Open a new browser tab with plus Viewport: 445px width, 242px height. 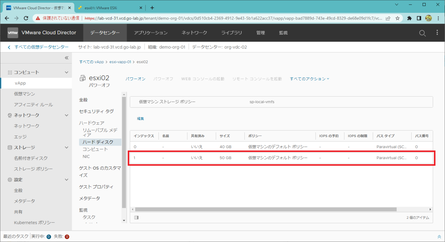pyautogui.click(x=152, y=7)
